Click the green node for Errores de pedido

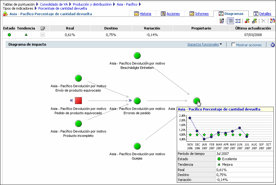click(137, 101)
